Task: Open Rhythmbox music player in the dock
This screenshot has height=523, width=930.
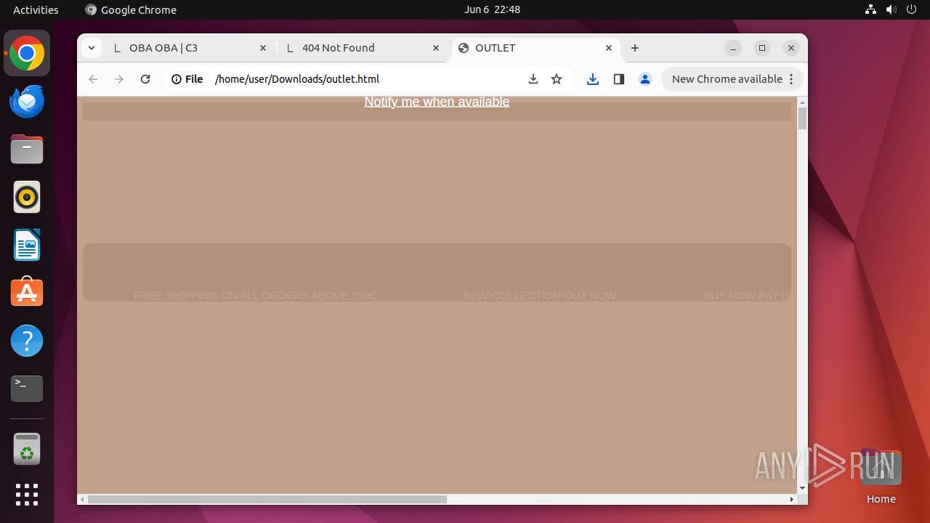Action: point(27,197)
